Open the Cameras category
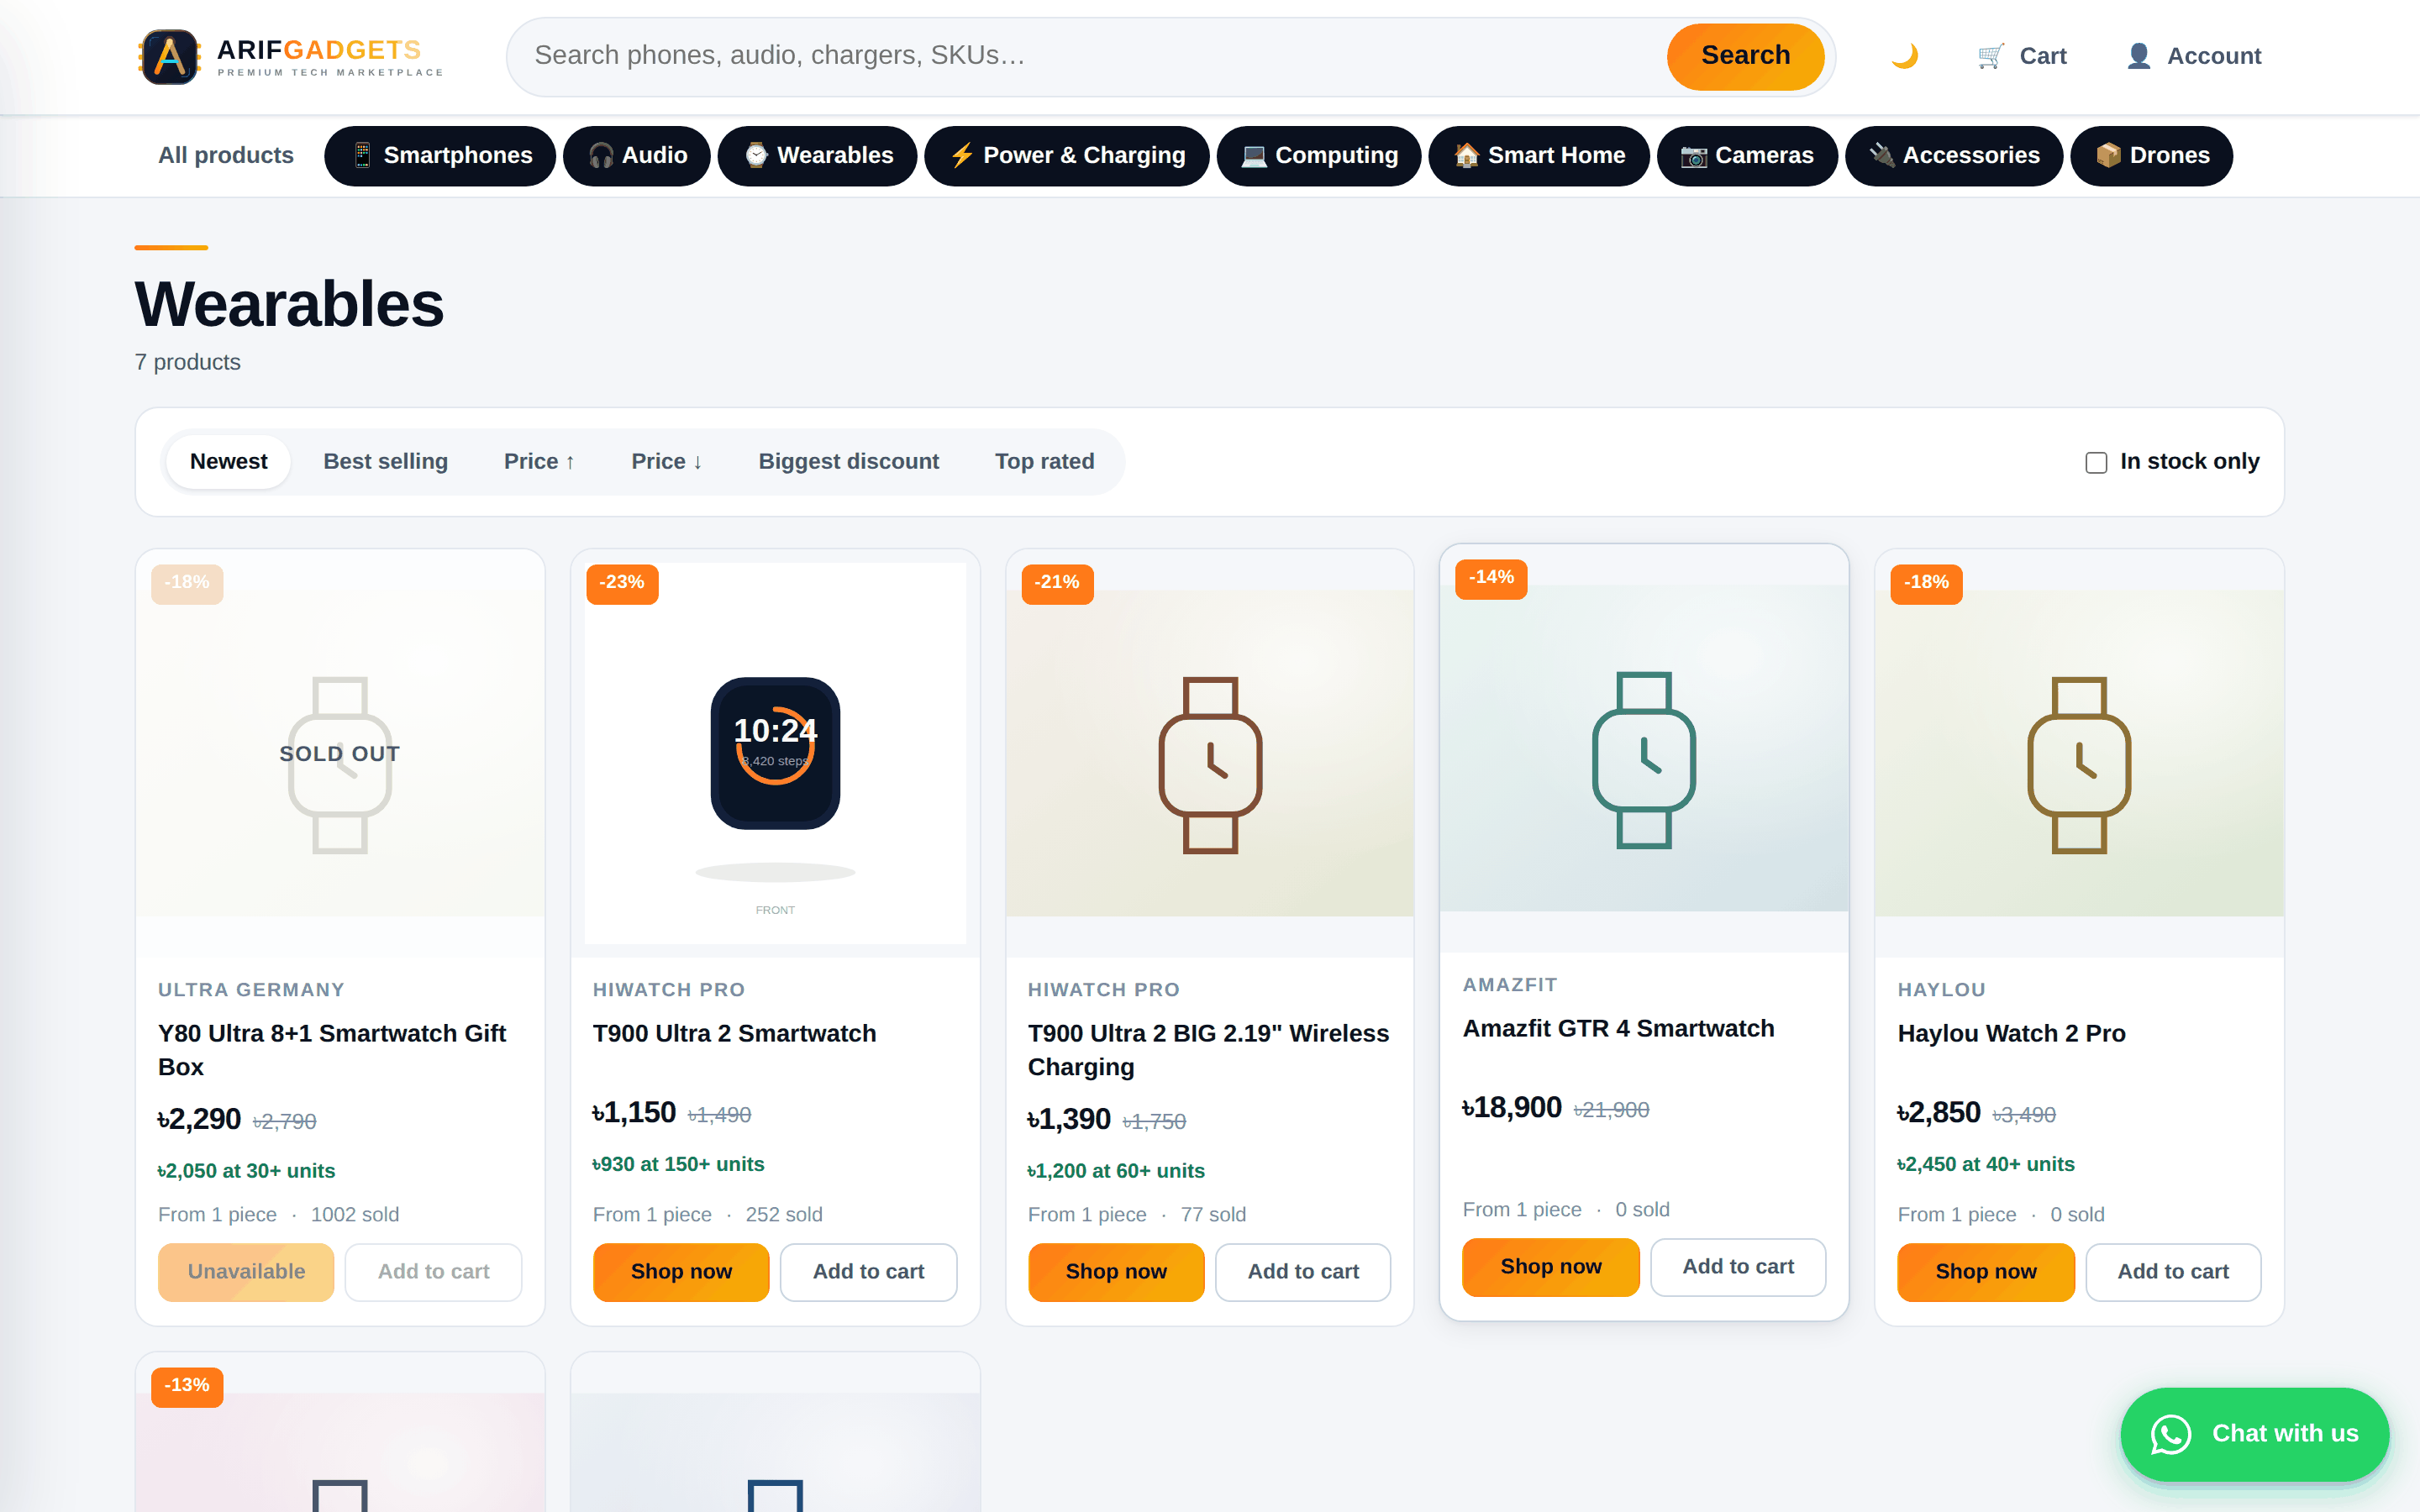The width and height of the screenshot is (2420, 1512). coord(1746,156)
